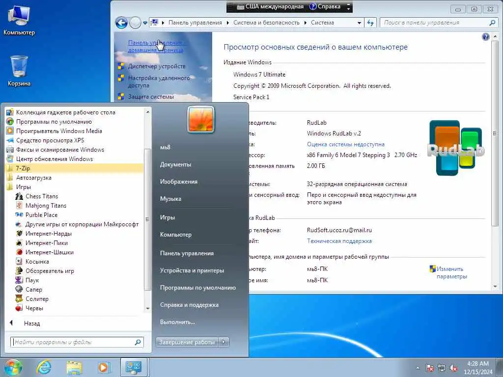This screenshot has height=377, width=503.
Task: Open Панель управления from Start menu
Action: (187, 253)
